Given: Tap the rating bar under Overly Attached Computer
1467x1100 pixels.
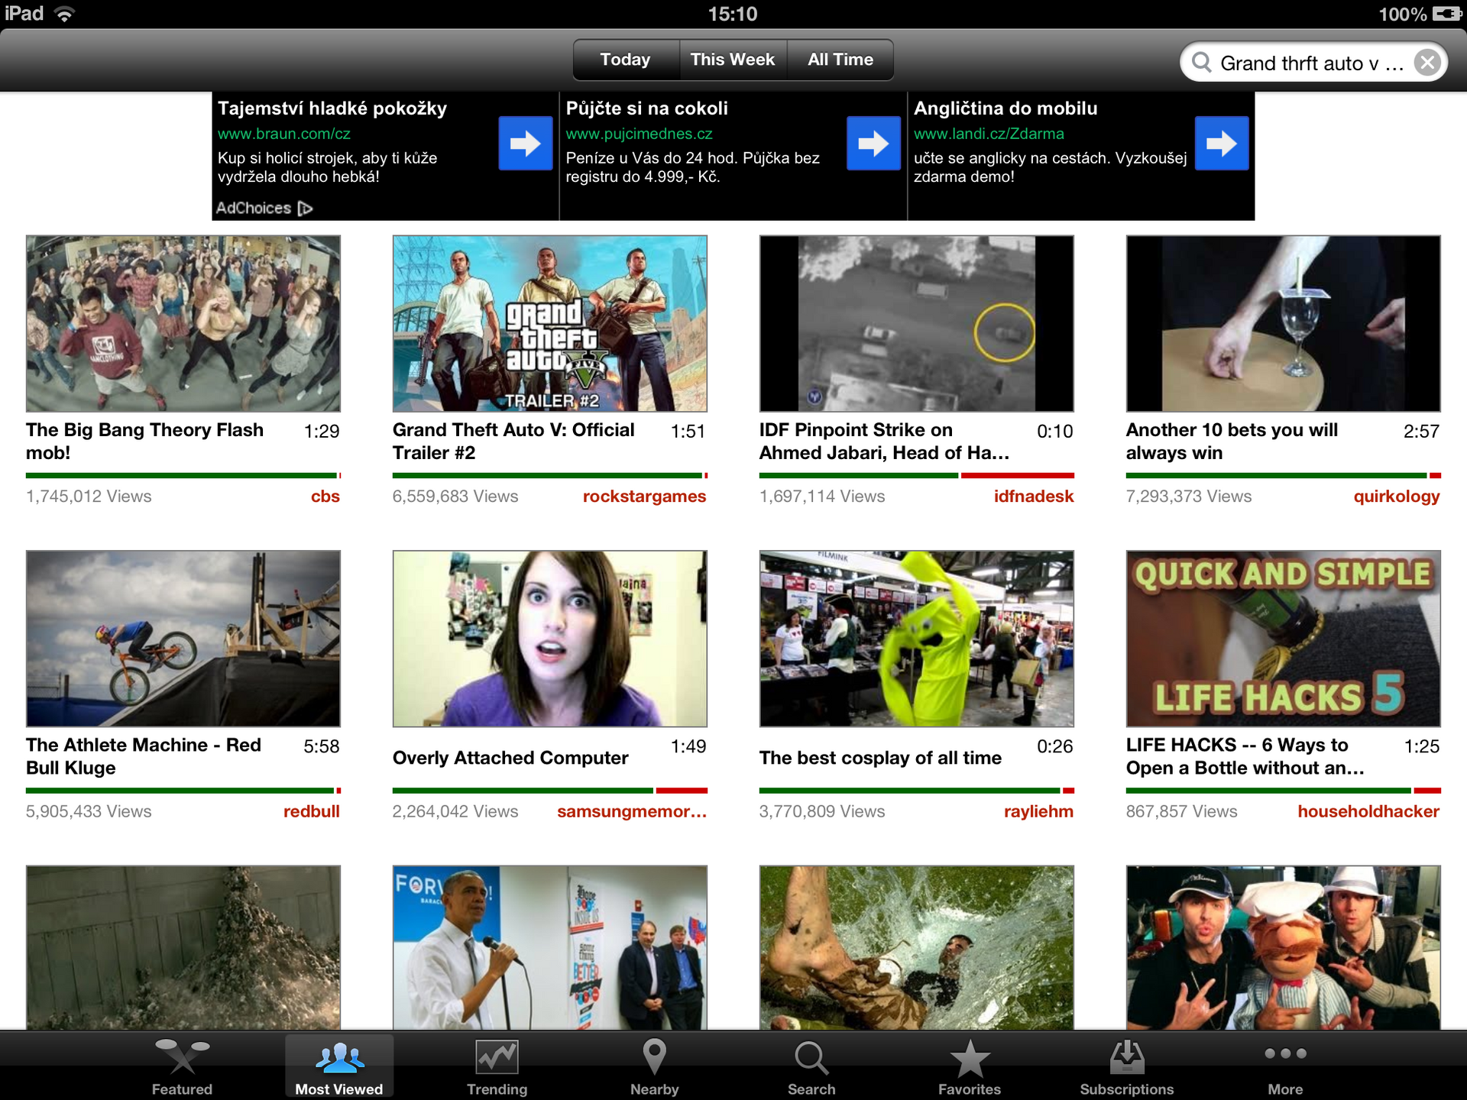Looking at the screenshot, I should click(x=549, y=788).
